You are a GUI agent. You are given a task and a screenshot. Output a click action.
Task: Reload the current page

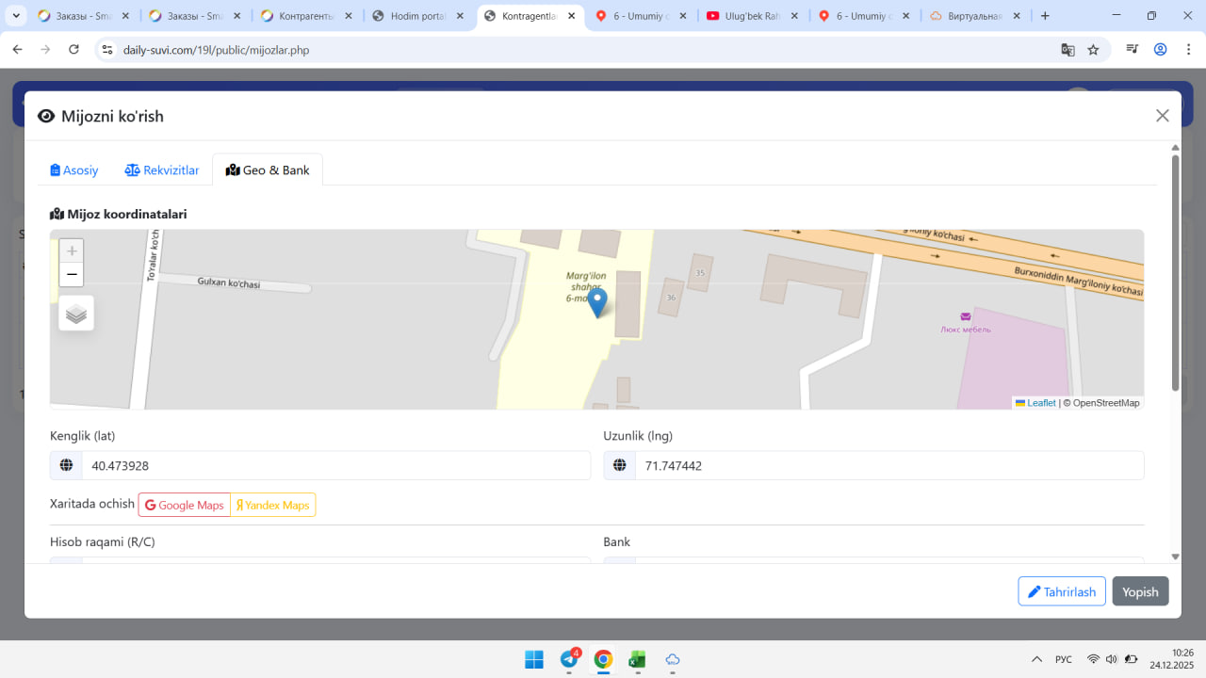(73, 49)
